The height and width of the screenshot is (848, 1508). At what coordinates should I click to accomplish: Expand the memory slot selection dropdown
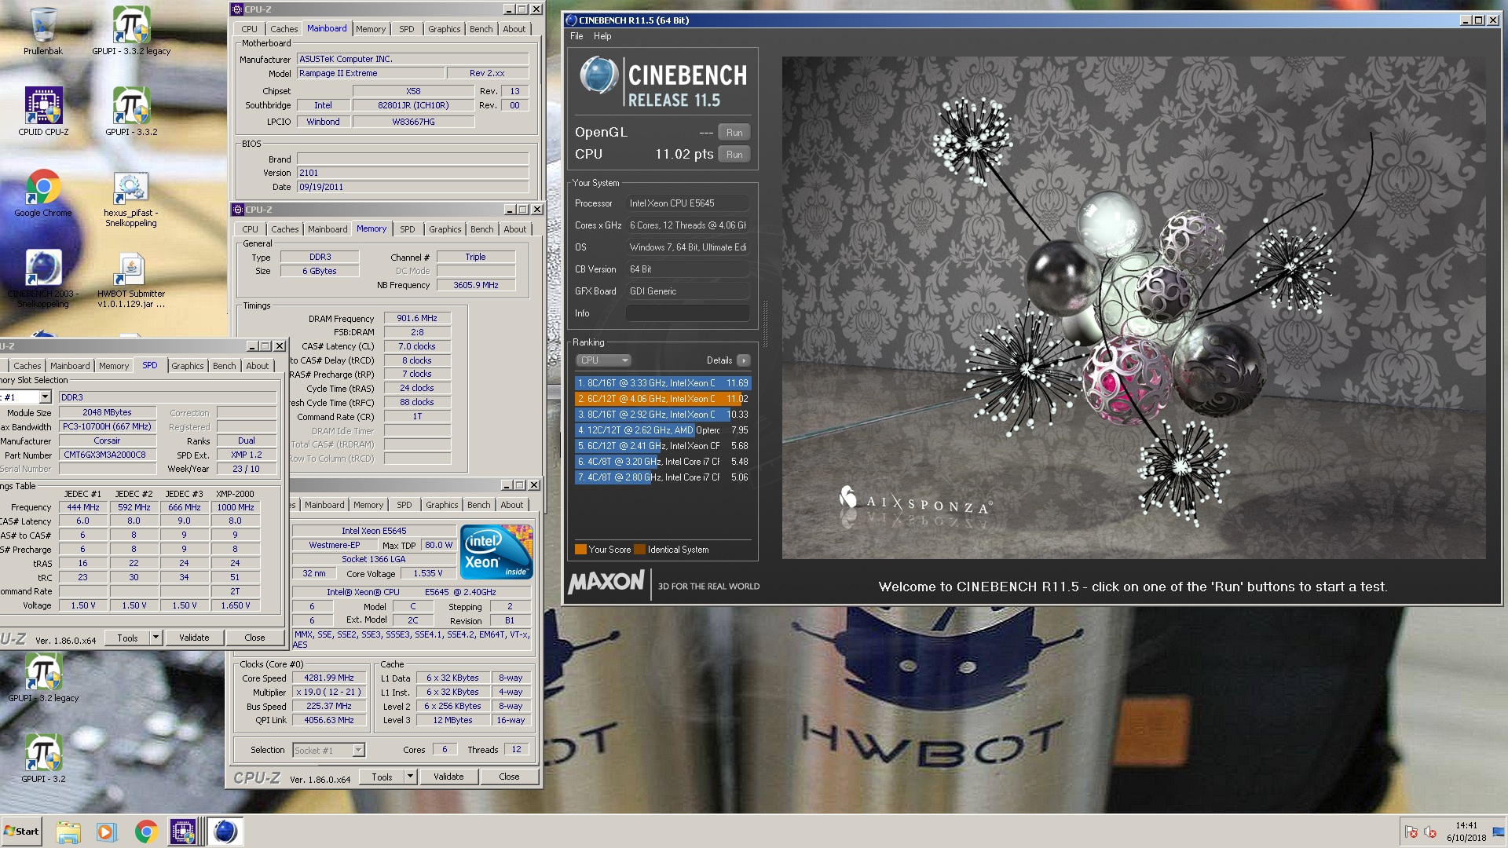tap(45, 397)
